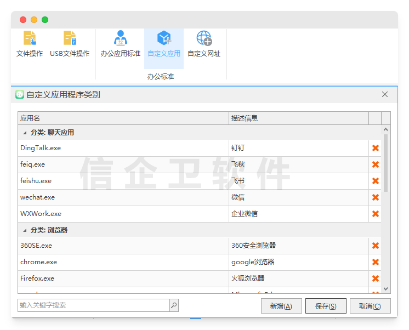
Task: Delete the DingTalk.exe row
Action: (x=376, y=148)
